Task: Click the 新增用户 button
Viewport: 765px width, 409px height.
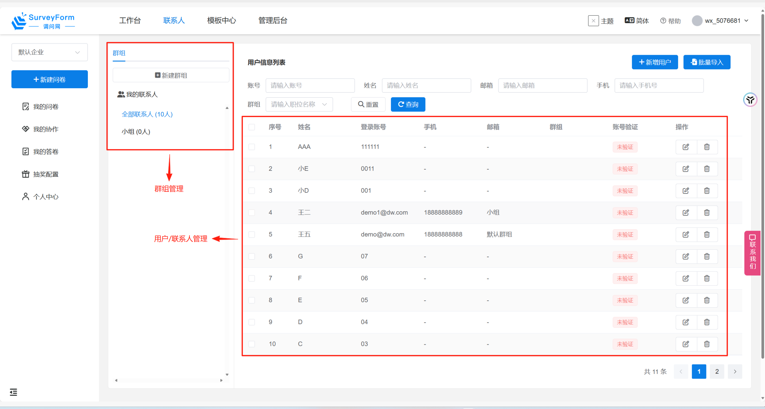Action: point(654,62)
